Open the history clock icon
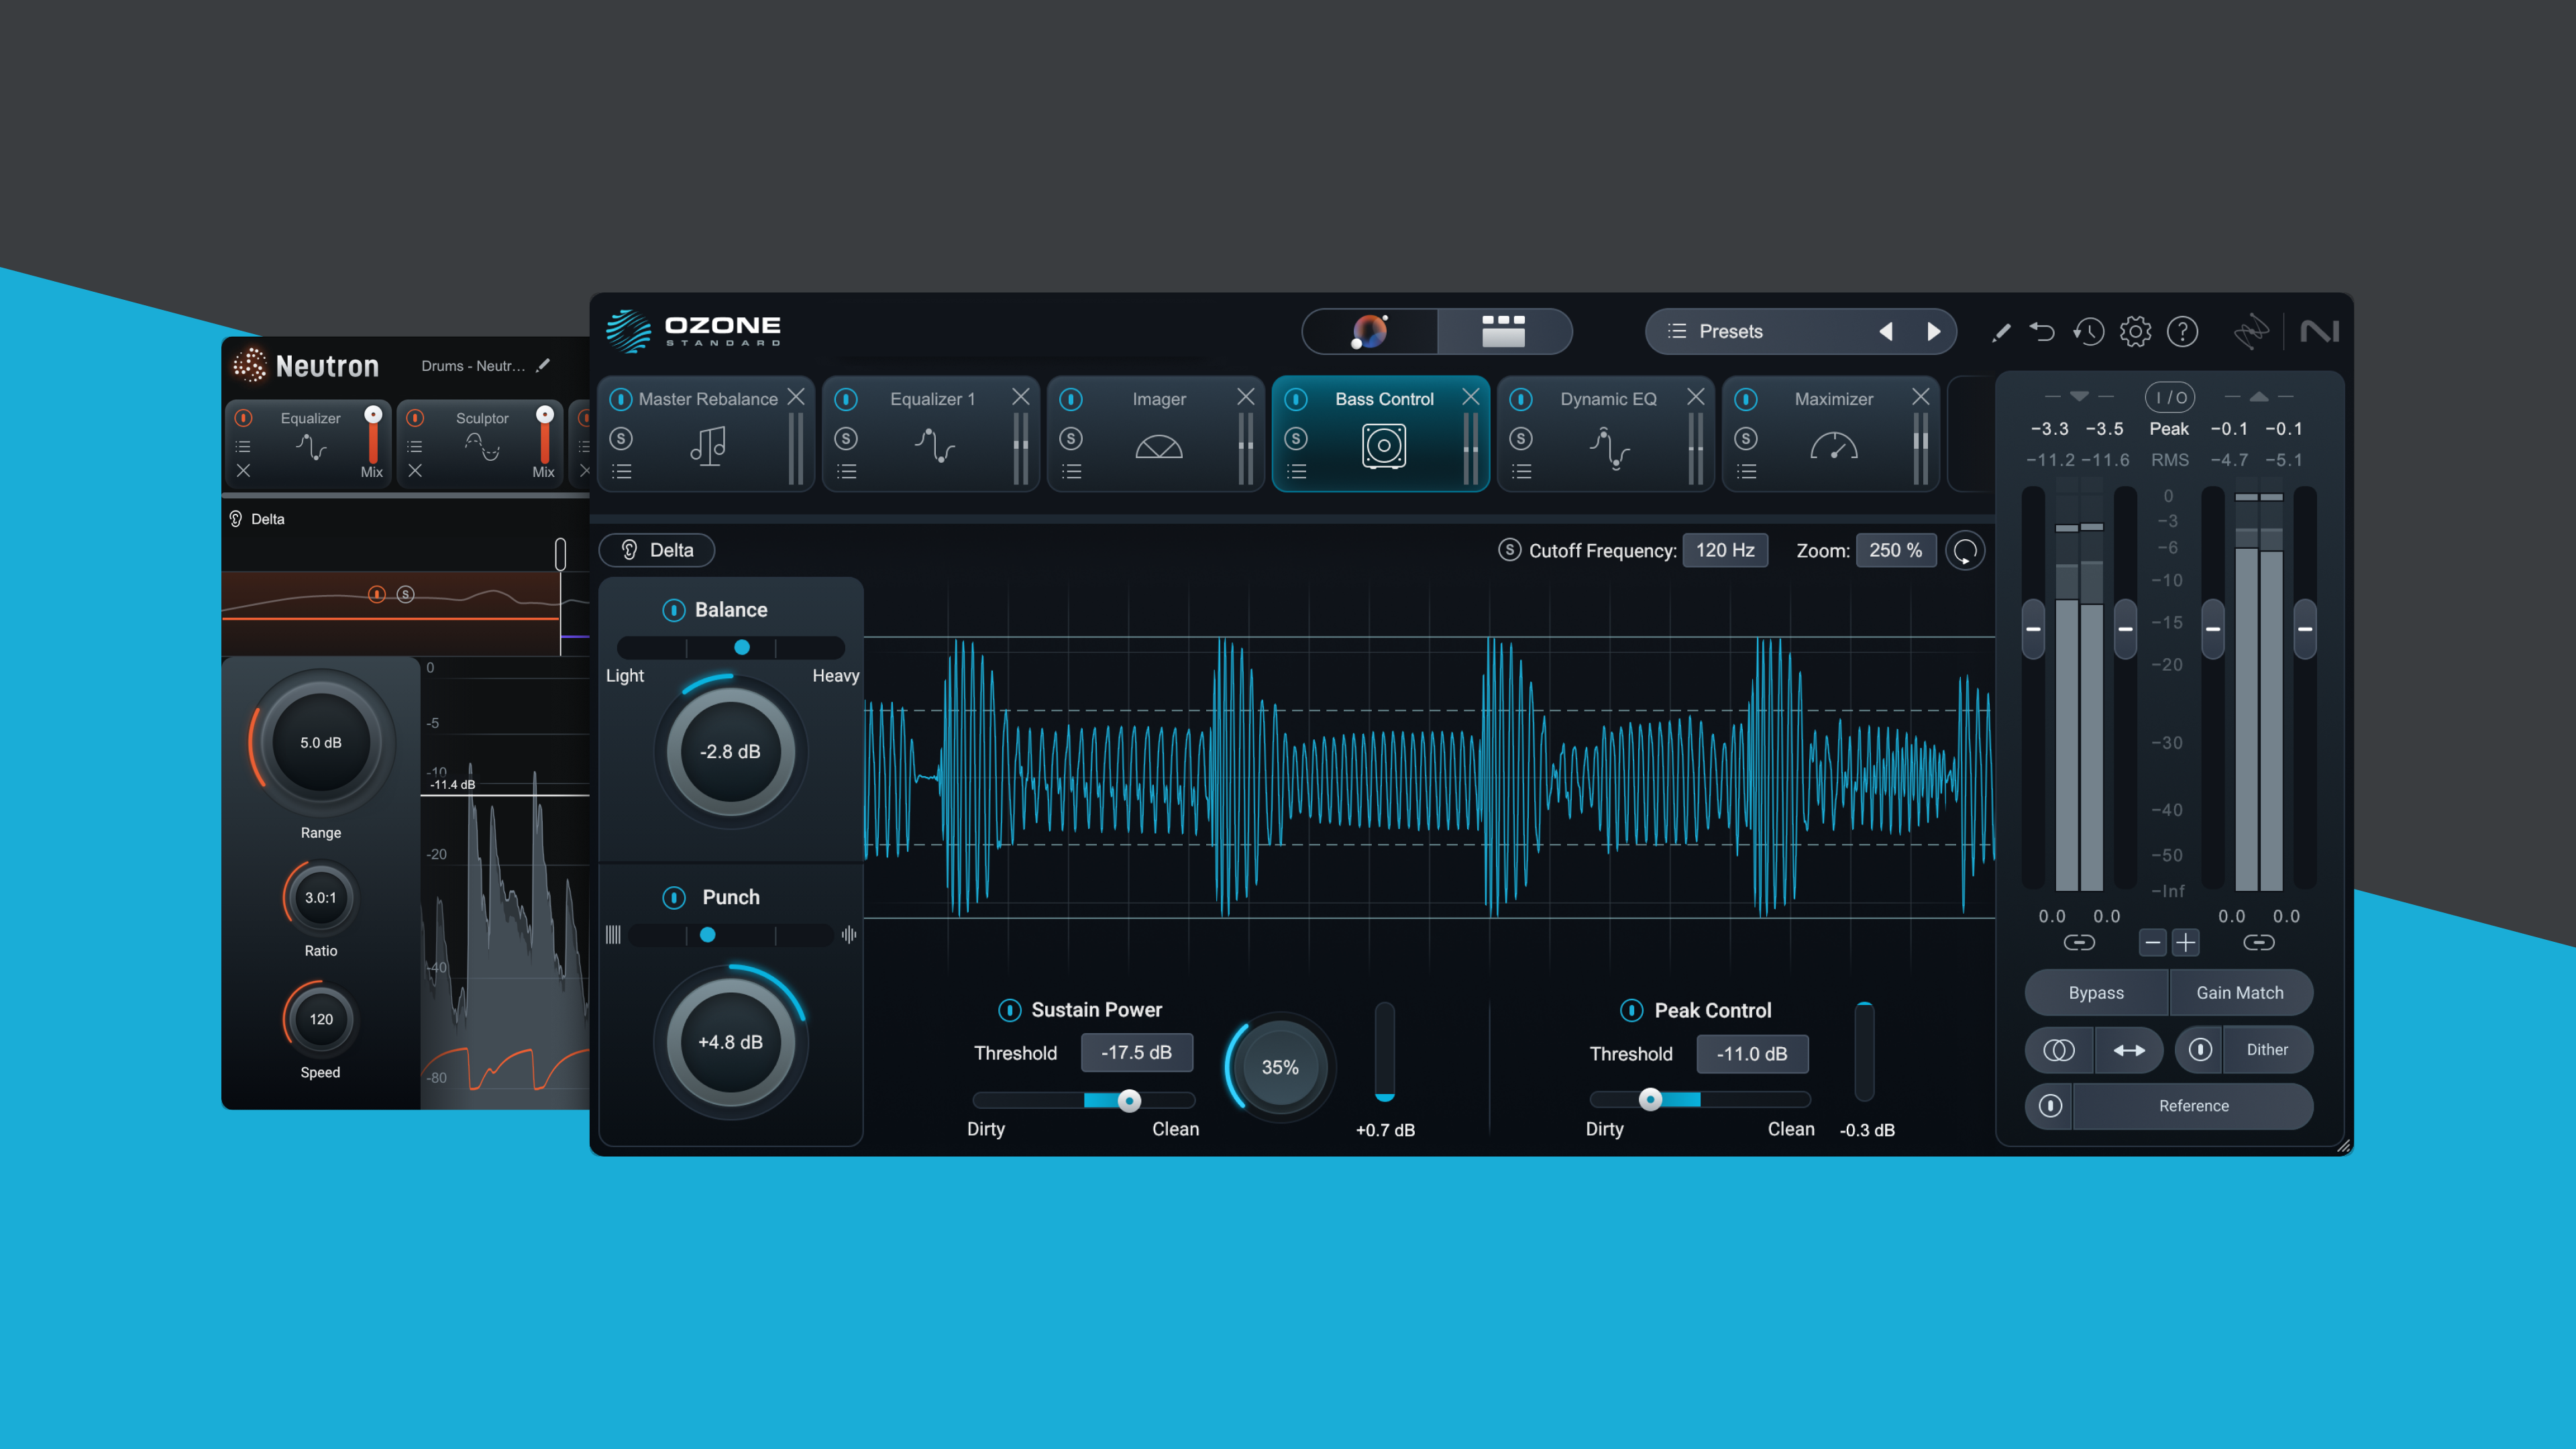Screen dimensions: 2576x1449 click(x=2088, y=331)
